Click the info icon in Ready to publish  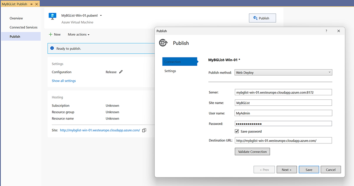pos(52,48)
